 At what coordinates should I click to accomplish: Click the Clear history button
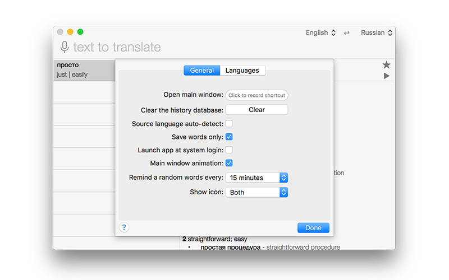pos(256,110)
